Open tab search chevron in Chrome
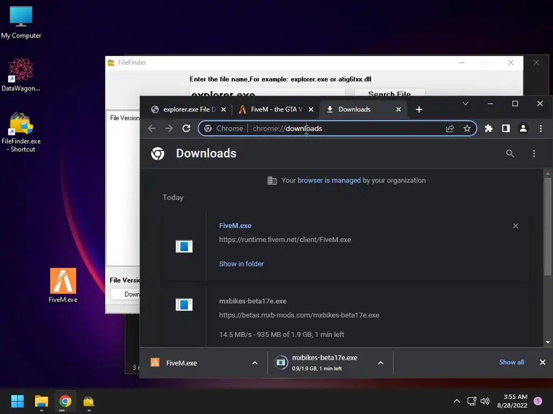The width and height of the screenshot is (553, 414). pyautogui.click(x=466, y=103)
